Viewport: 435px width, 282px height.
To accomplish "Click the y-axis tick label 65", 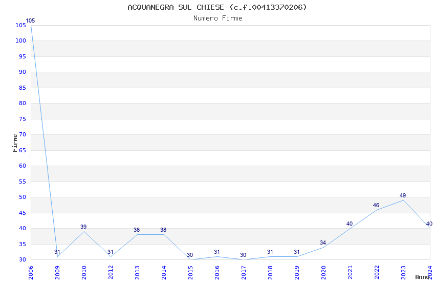I will (23, 150).
